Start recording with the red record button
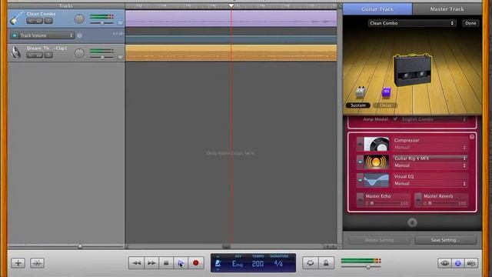 [196, 263]
